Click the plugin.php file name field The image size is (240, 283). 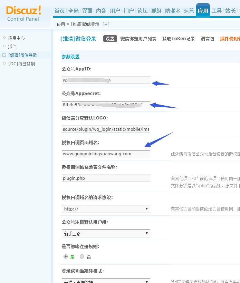[106, 178]
